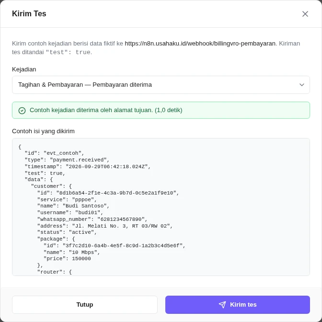The width and height of the screenshot is (322, 322).
Task: Send the test with Kirim tes button
Action: (237, 305)
